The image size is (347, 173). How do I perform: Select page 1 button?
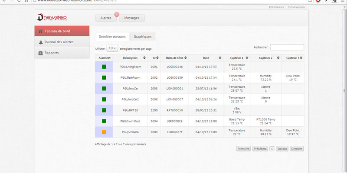click(272, 149)
